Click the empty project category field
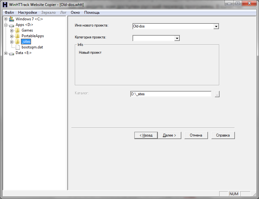Screen dimensions: 259x199 [154, 38]
